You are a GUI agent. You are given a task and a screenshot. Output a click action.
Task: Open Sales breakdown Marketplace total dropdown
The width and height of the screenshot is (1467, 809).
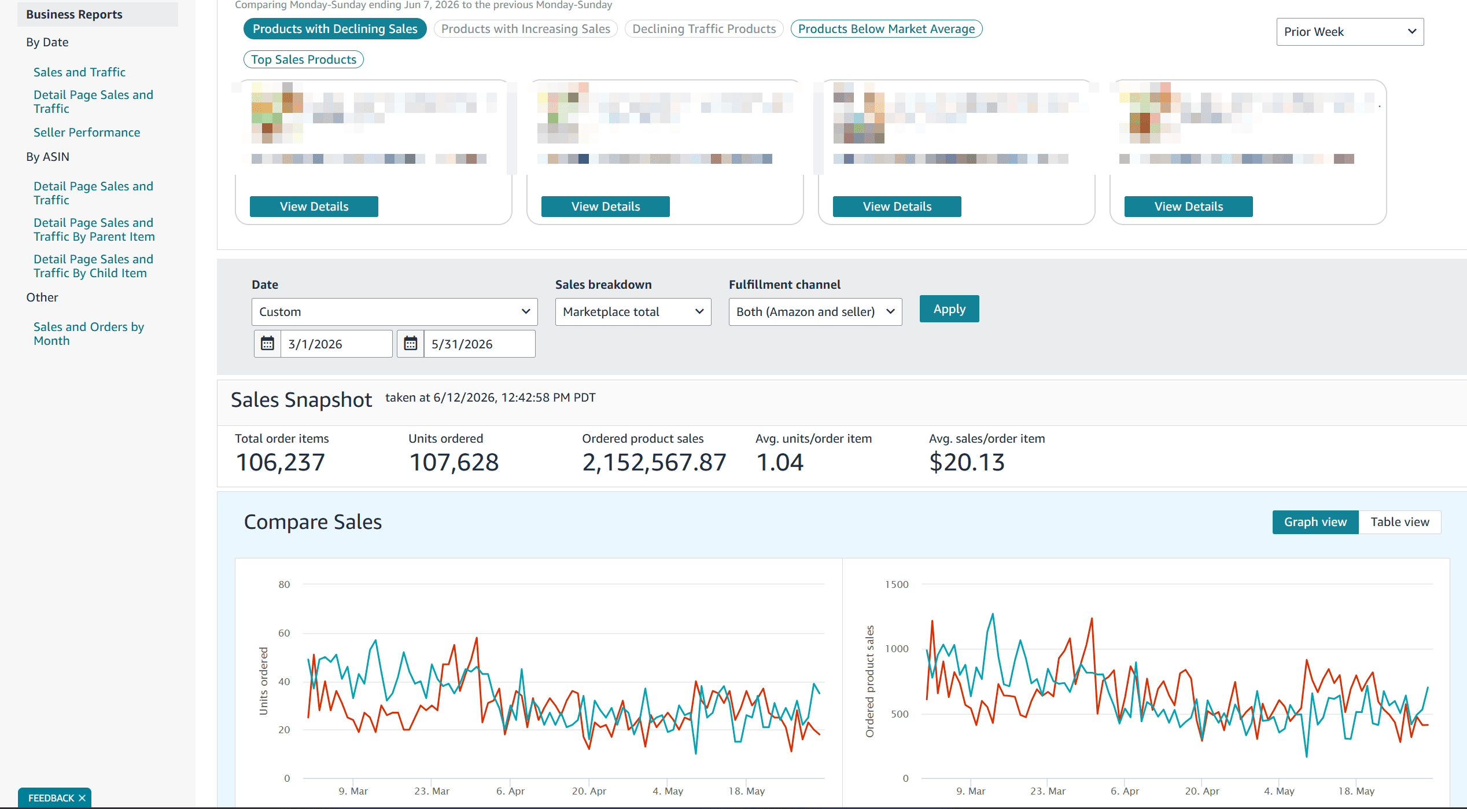pos(633,312)
